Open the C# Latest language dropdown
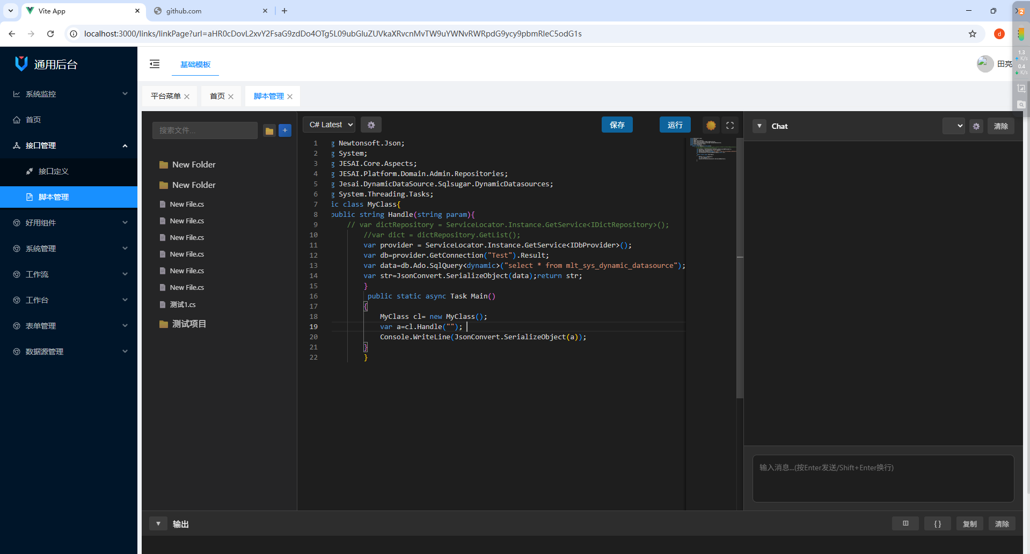Image resolution: width=1030 pixels, height=554 pixels. click(x=329, y=125)
